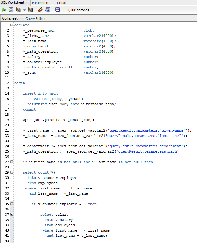Collapse the select salary block on line 37

(12, 214)
